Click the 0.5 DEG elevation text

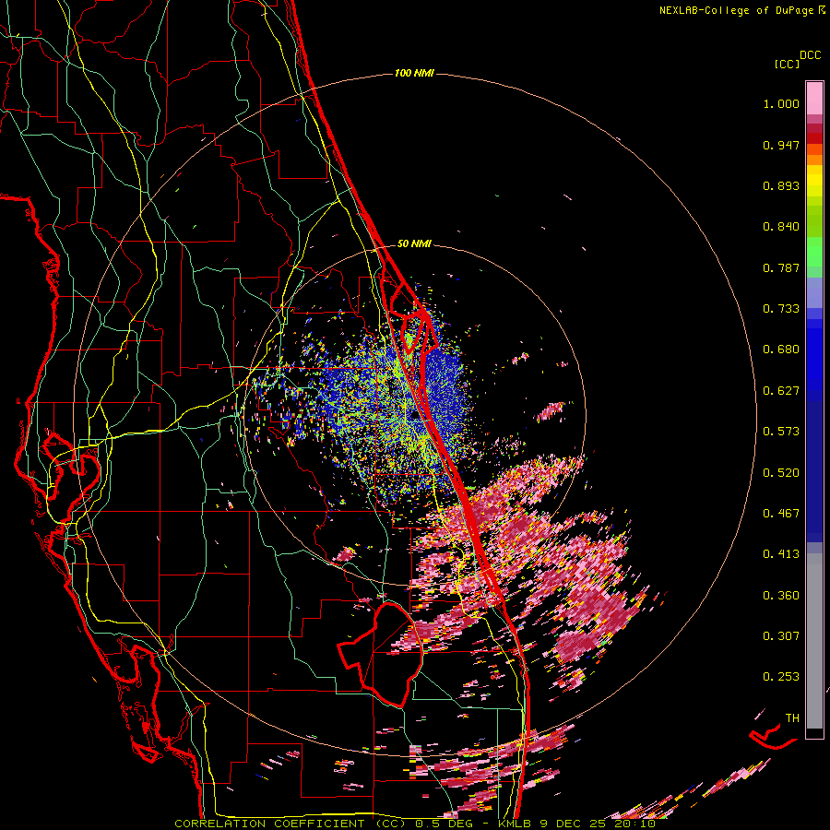click(x=444, y=824)
